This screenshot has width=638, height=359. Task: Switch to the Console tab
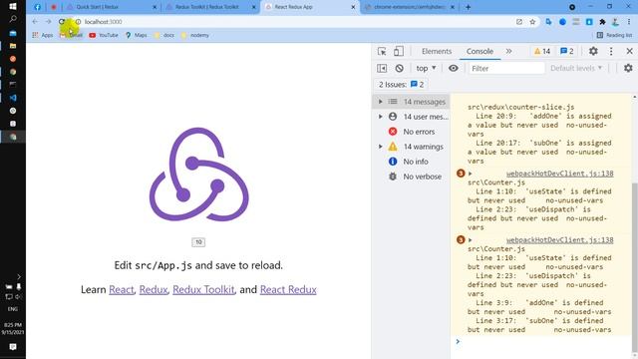479,51
